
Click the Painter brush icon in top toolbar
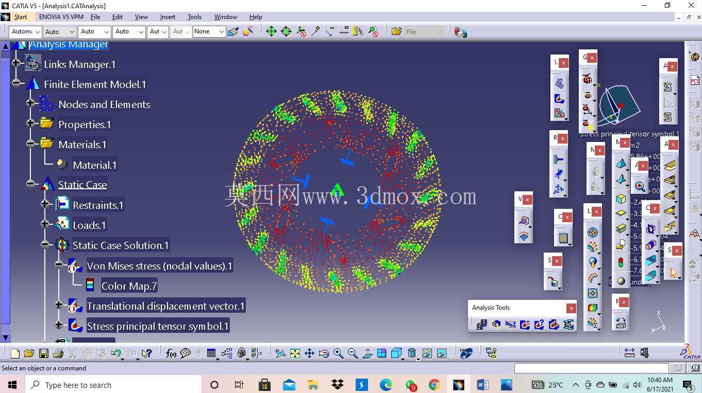pos(232,31)
